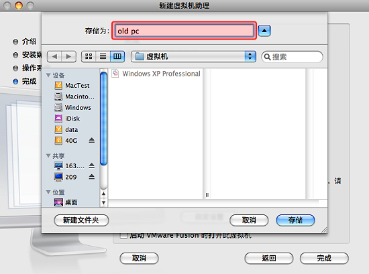Select Macinto... disk icon in sidebar
The height and width of the screenshot is (274, 369).
pyautogui.click(x=58, y=96)
